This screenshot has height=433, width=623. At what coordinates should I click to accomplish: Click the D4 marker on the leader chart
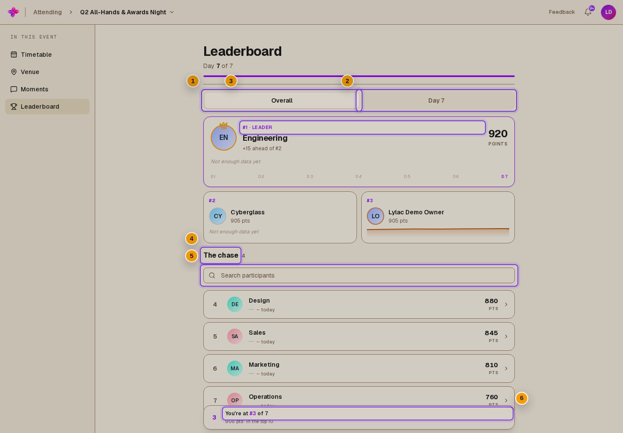click(x=359, y=177)
